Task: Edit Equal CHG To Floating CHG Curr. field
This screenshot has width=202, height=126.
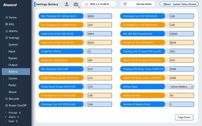Action: (x=182, y=60)
